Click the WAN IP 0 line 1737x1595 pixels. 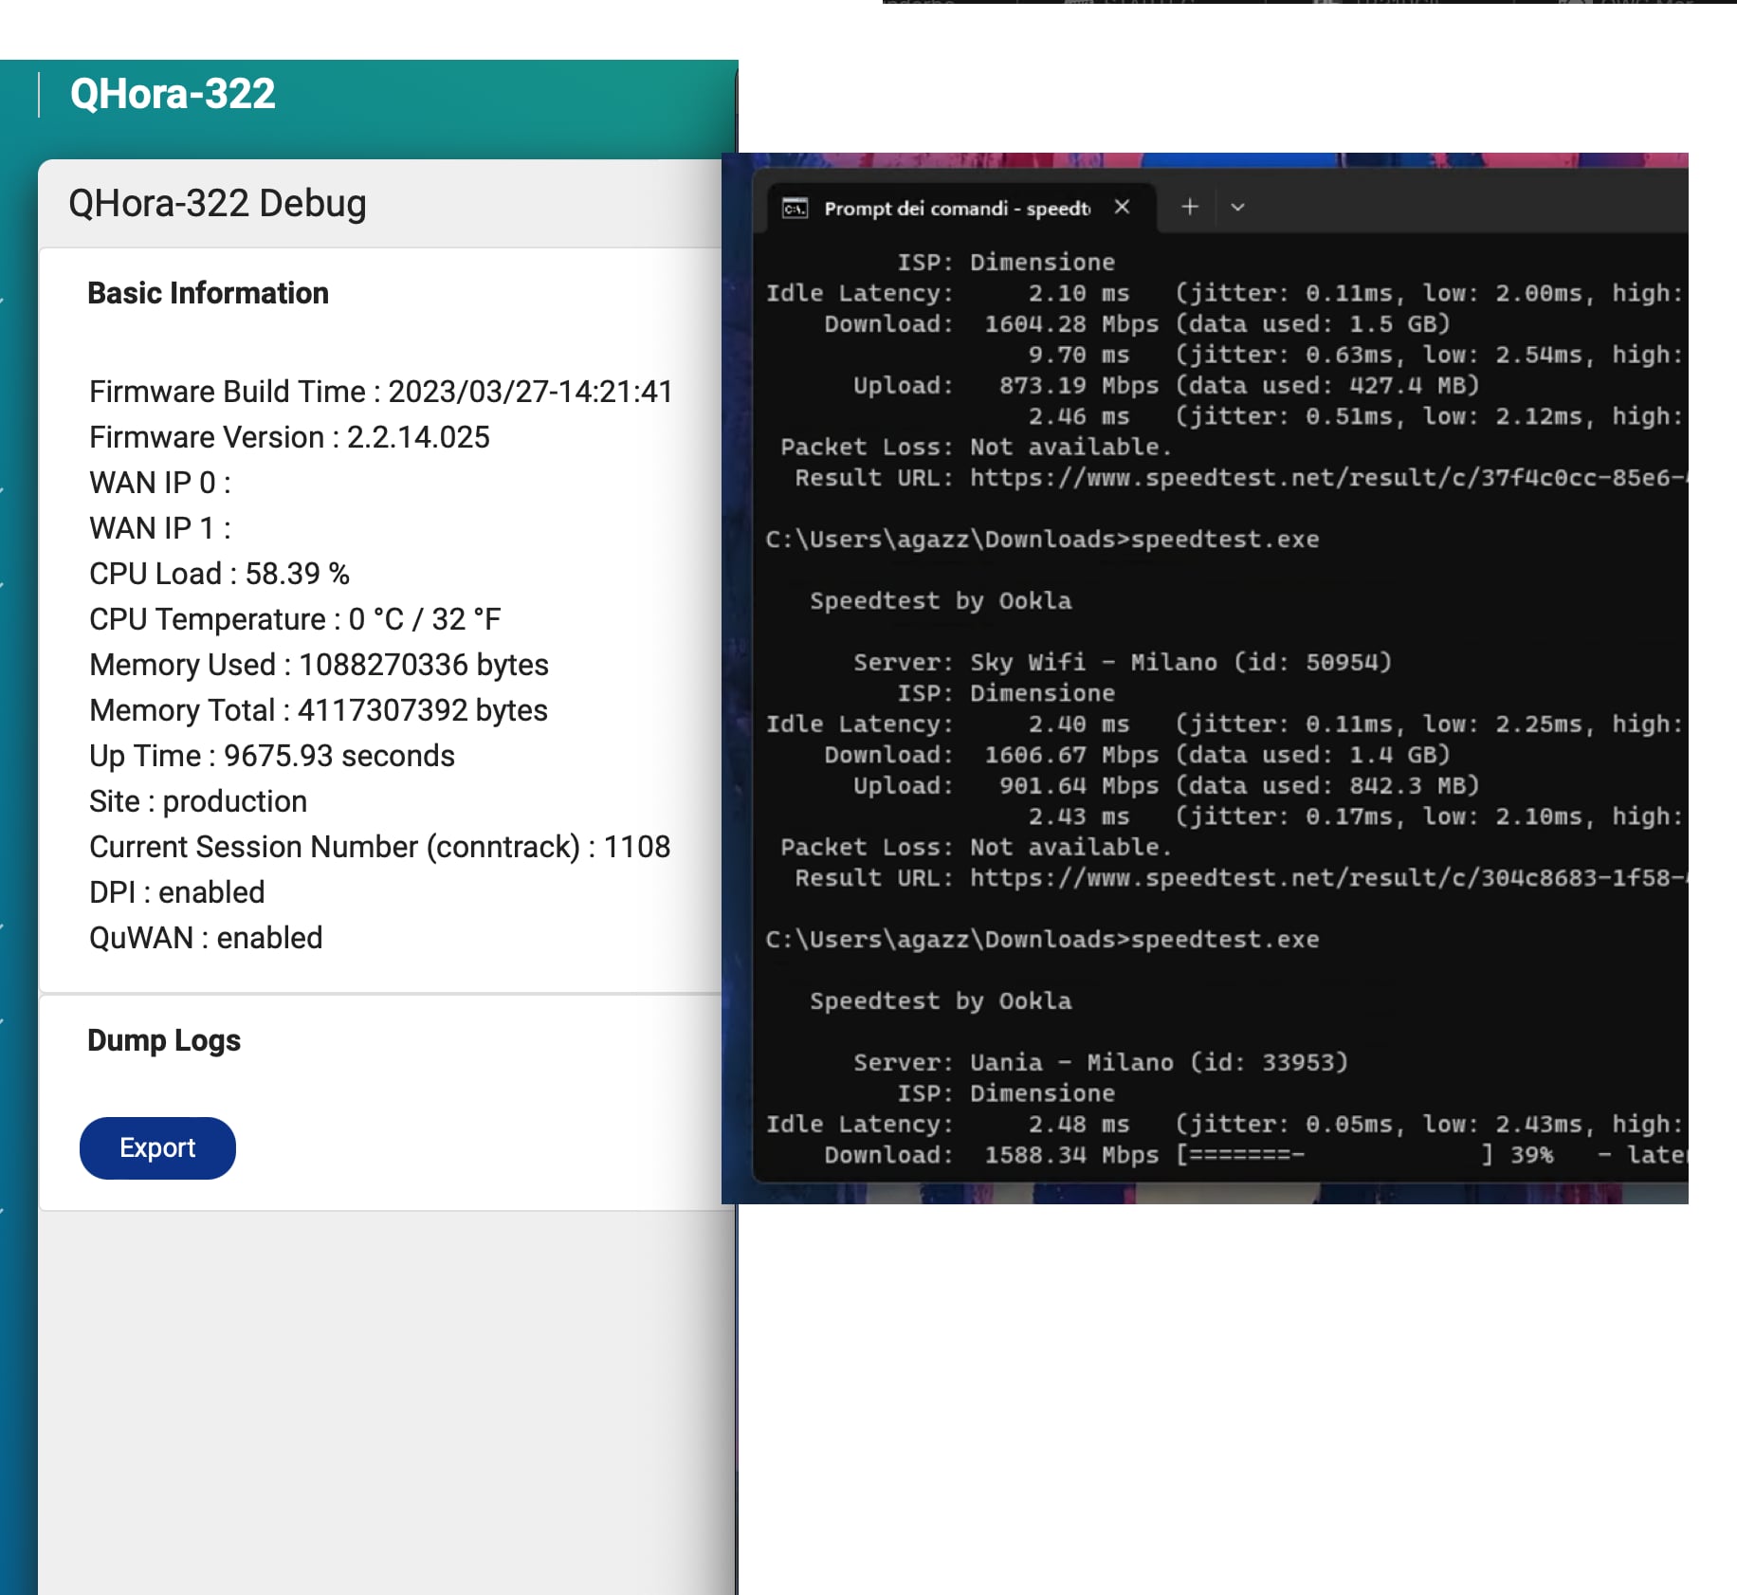[160, 483]
